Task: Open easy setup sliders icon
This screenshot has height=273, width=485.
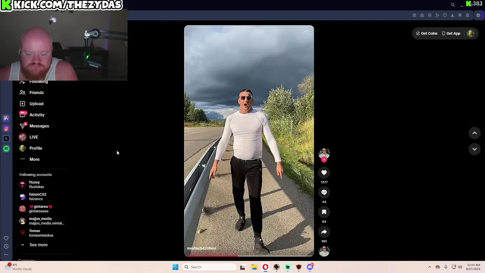Action: [x=460, y=15]
